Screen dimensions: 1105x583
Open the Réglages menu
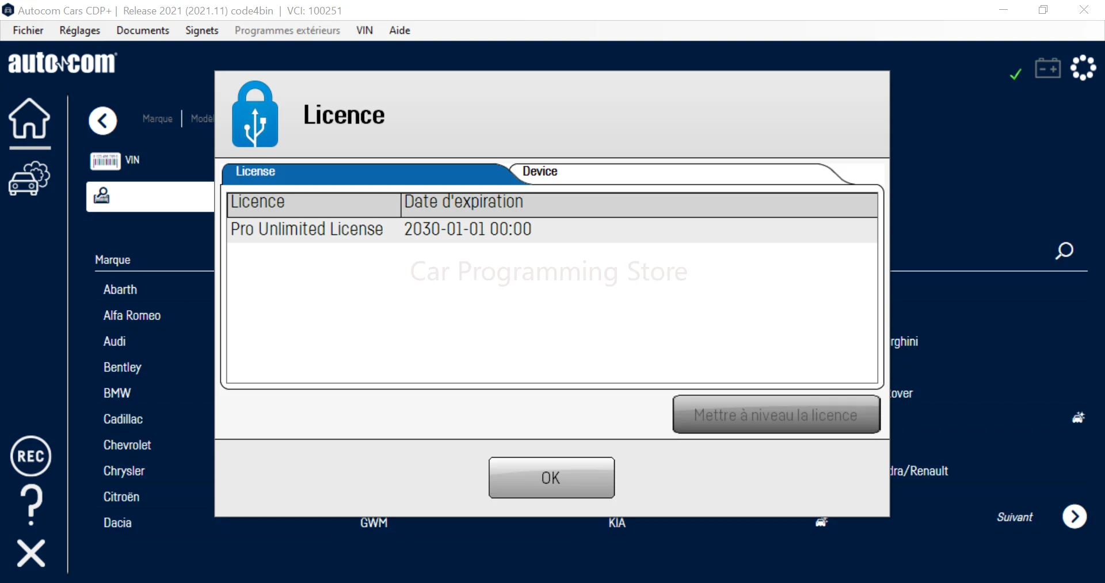point(80,31)
